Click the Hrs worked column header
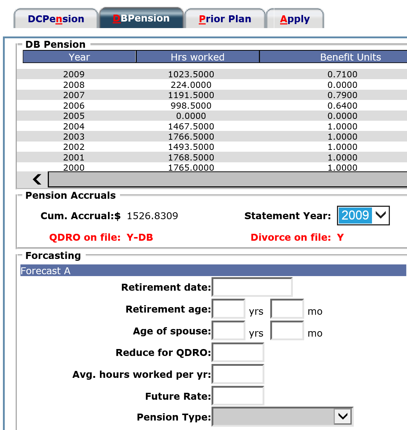 tap(197, 57)
